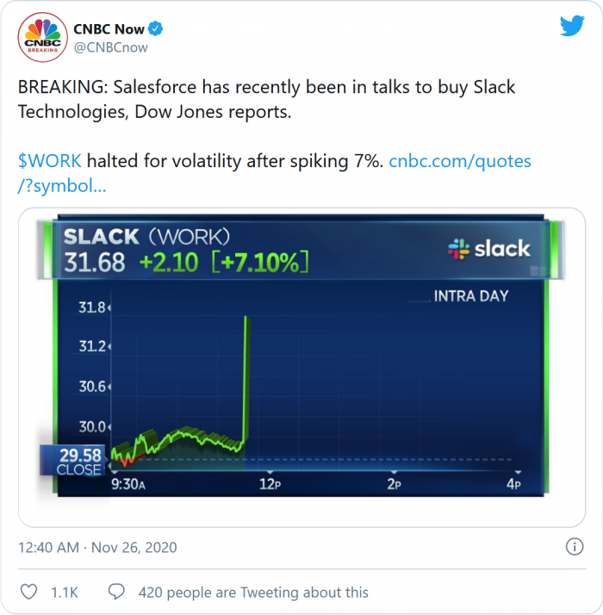Like the tweet with the heart icon
603x615 pixels.
pos(29,592)
